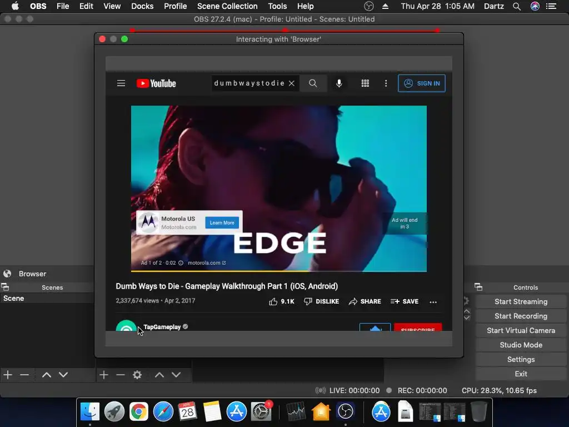Screen dimensions: 569x427
Task: Save the video to a playlist
Action: pyautogui.click(x=405, y=301)
